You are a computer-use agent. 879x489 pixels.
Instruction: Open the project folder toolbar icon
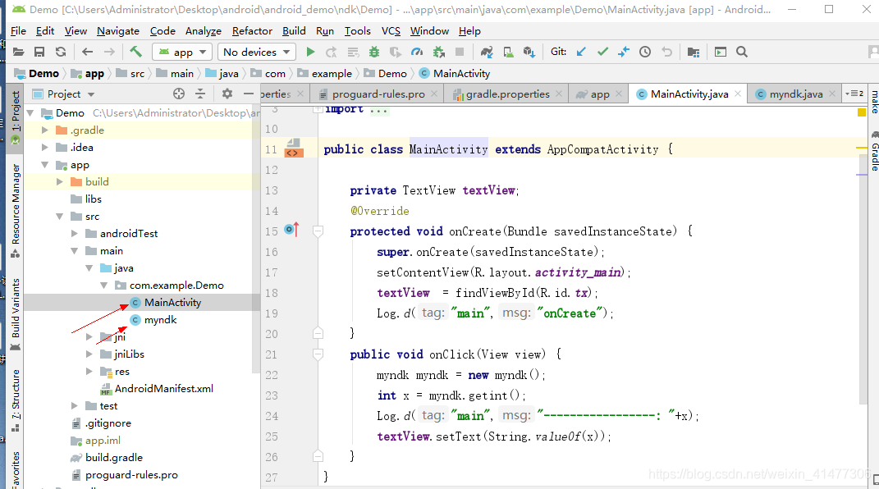pyautogui.click(x=19, y=52)
